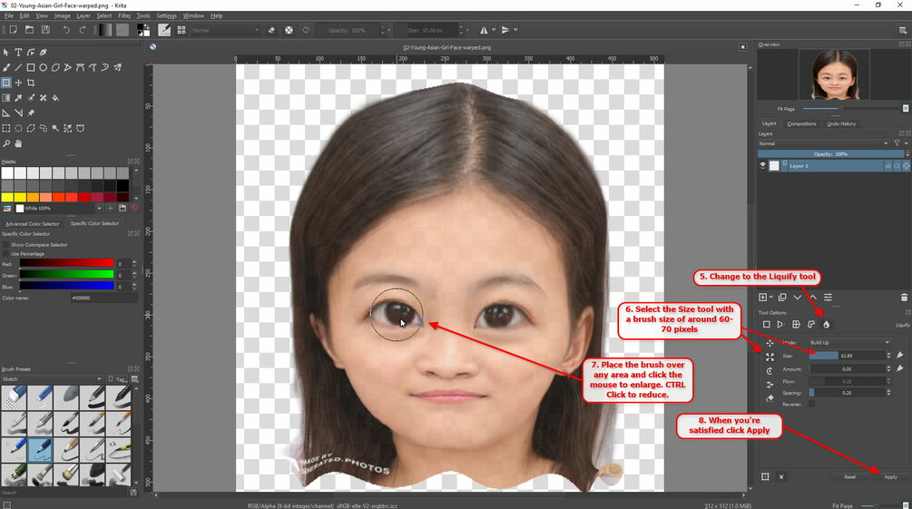This screenshot has height=509, width=912.
Task: Click the color name hex input field
Action: click(x=104, y=298)
